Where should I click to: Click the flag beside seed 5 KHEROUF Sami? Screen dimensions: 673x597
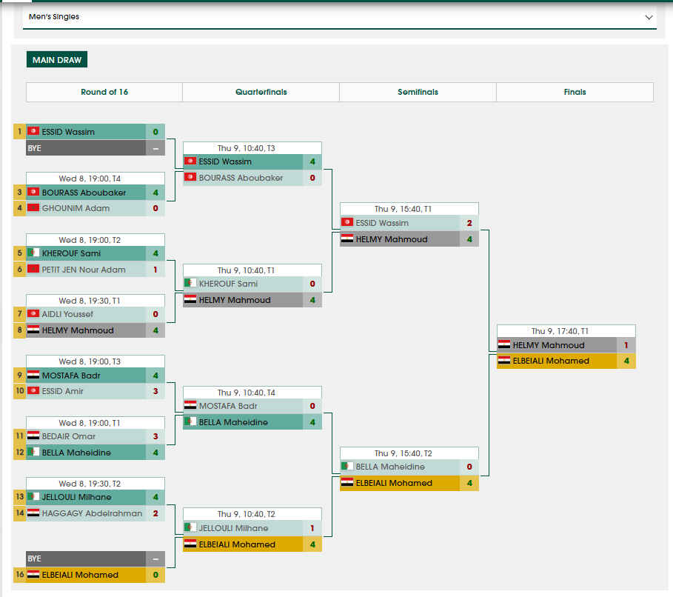click(x=33, y=253)
